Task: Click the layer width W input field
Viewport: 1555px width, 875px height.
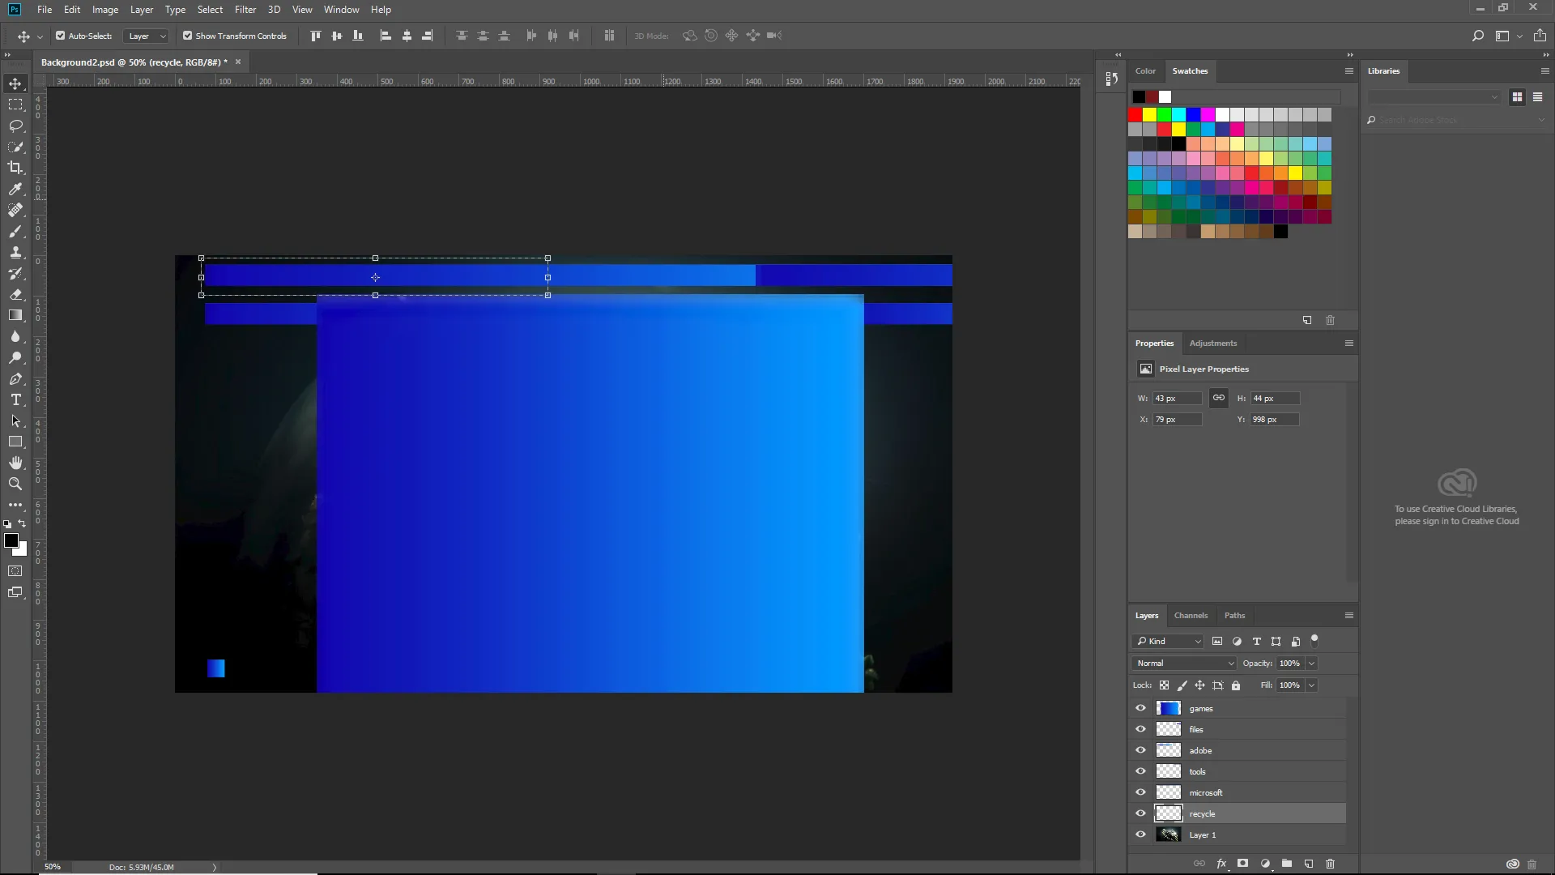Action: [1177, 399]
